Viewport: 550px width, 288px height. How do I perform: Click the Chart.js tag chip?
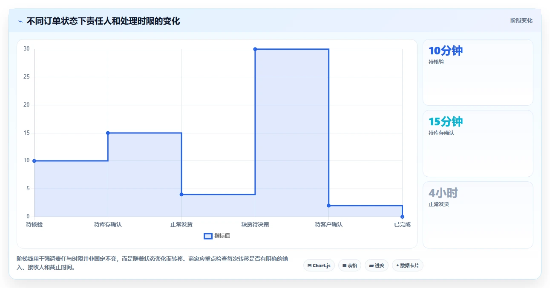pos(319,265)
